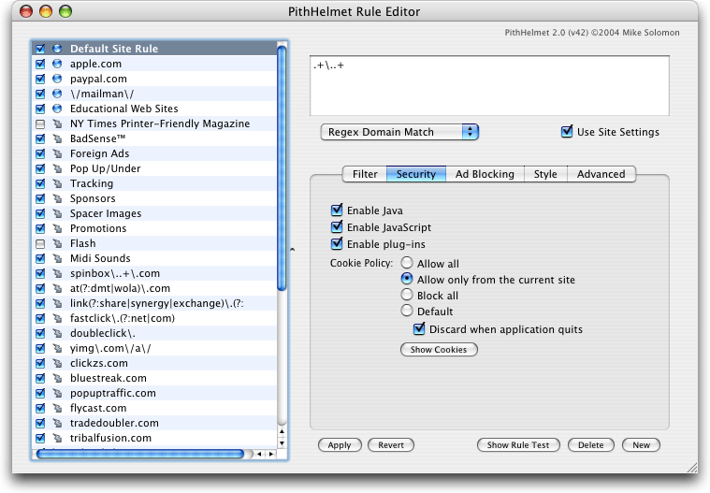Image resolution: width=710 pixels, height=493 pixels.
Task: Create a New rule
Action: 641,445
